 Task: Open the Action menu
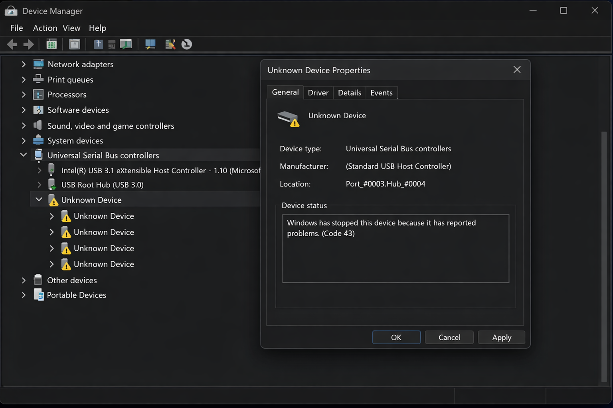(45, 28)
